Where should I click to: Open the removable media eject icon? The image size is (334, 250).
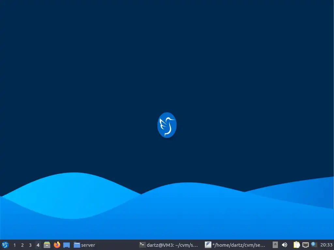[275, 245]
